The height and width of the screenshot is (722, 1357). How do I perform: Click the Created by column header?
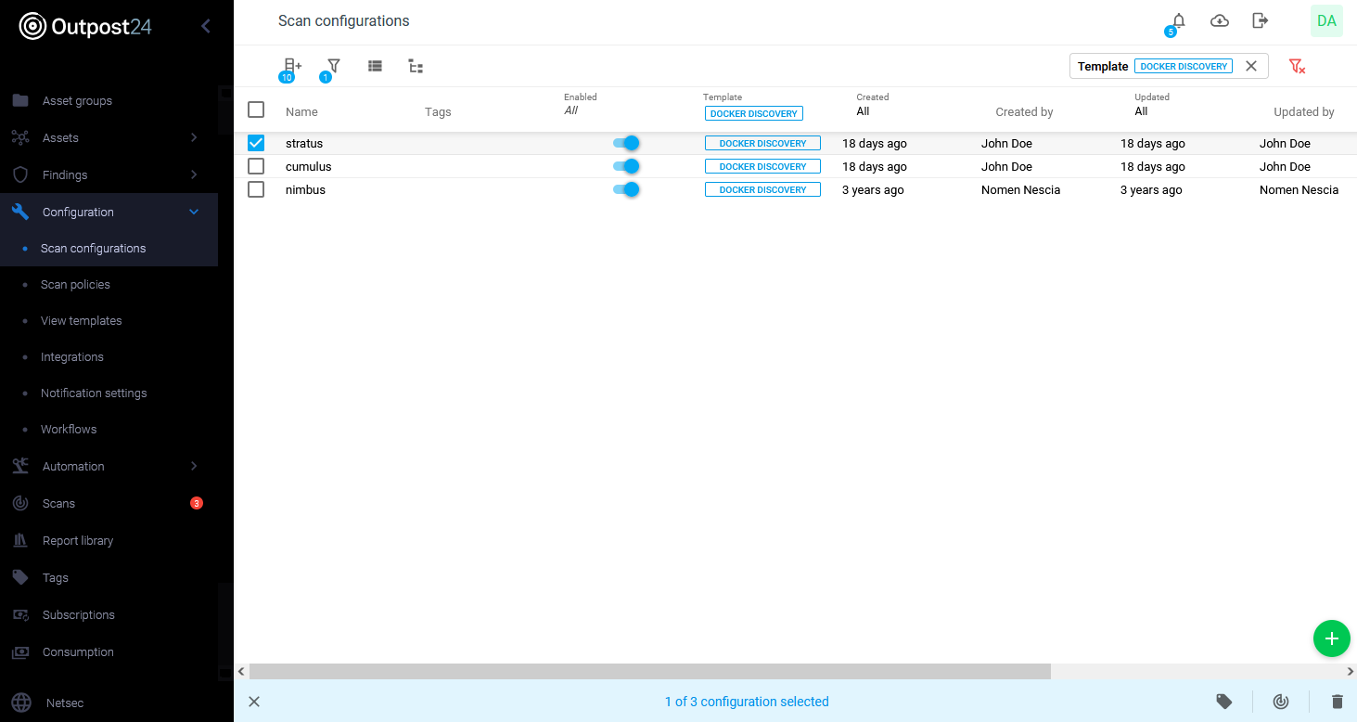click(1024, 111)
